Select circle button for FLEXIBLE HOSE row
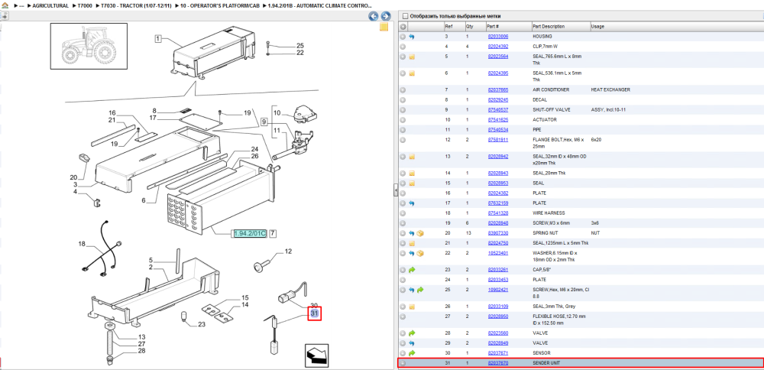The width and height of the screenshot is (764, 370). tap(403, 316)
